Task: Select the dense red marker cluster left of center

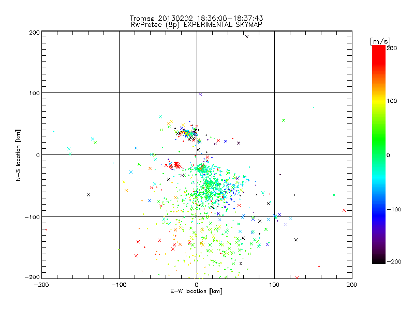Action: [176, 165]
